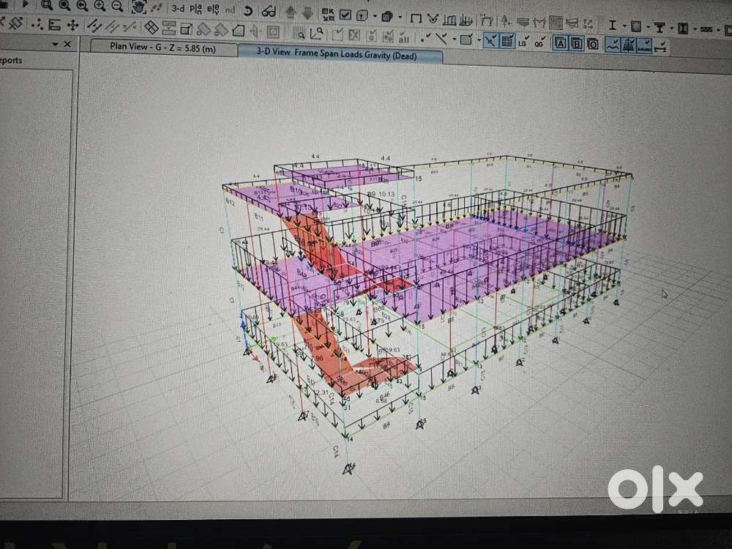The width and height of the screenshot is (732, 549).
Task: Close the Reports panel with the X
Action: [68, 45]
